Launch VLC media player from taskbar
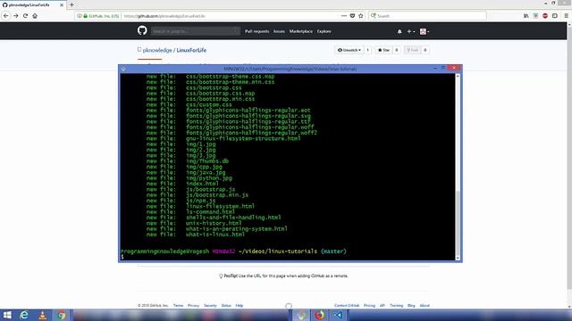 [x=42, y=315]
